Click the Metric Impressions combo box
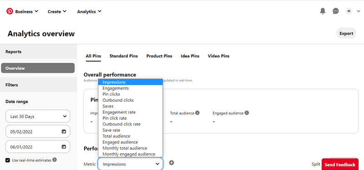Image resolution: width=364 pixels, height=170 pixels. [x=130, y=164]
